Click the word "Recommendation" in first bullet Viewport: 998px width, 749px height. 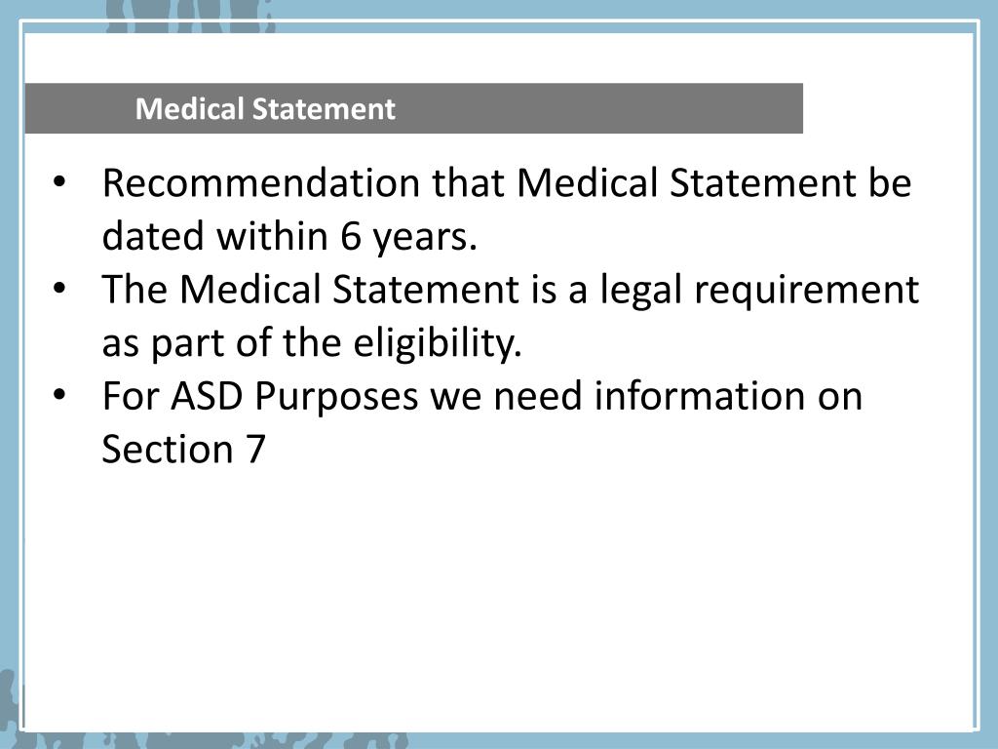click(x=253, y=183)
